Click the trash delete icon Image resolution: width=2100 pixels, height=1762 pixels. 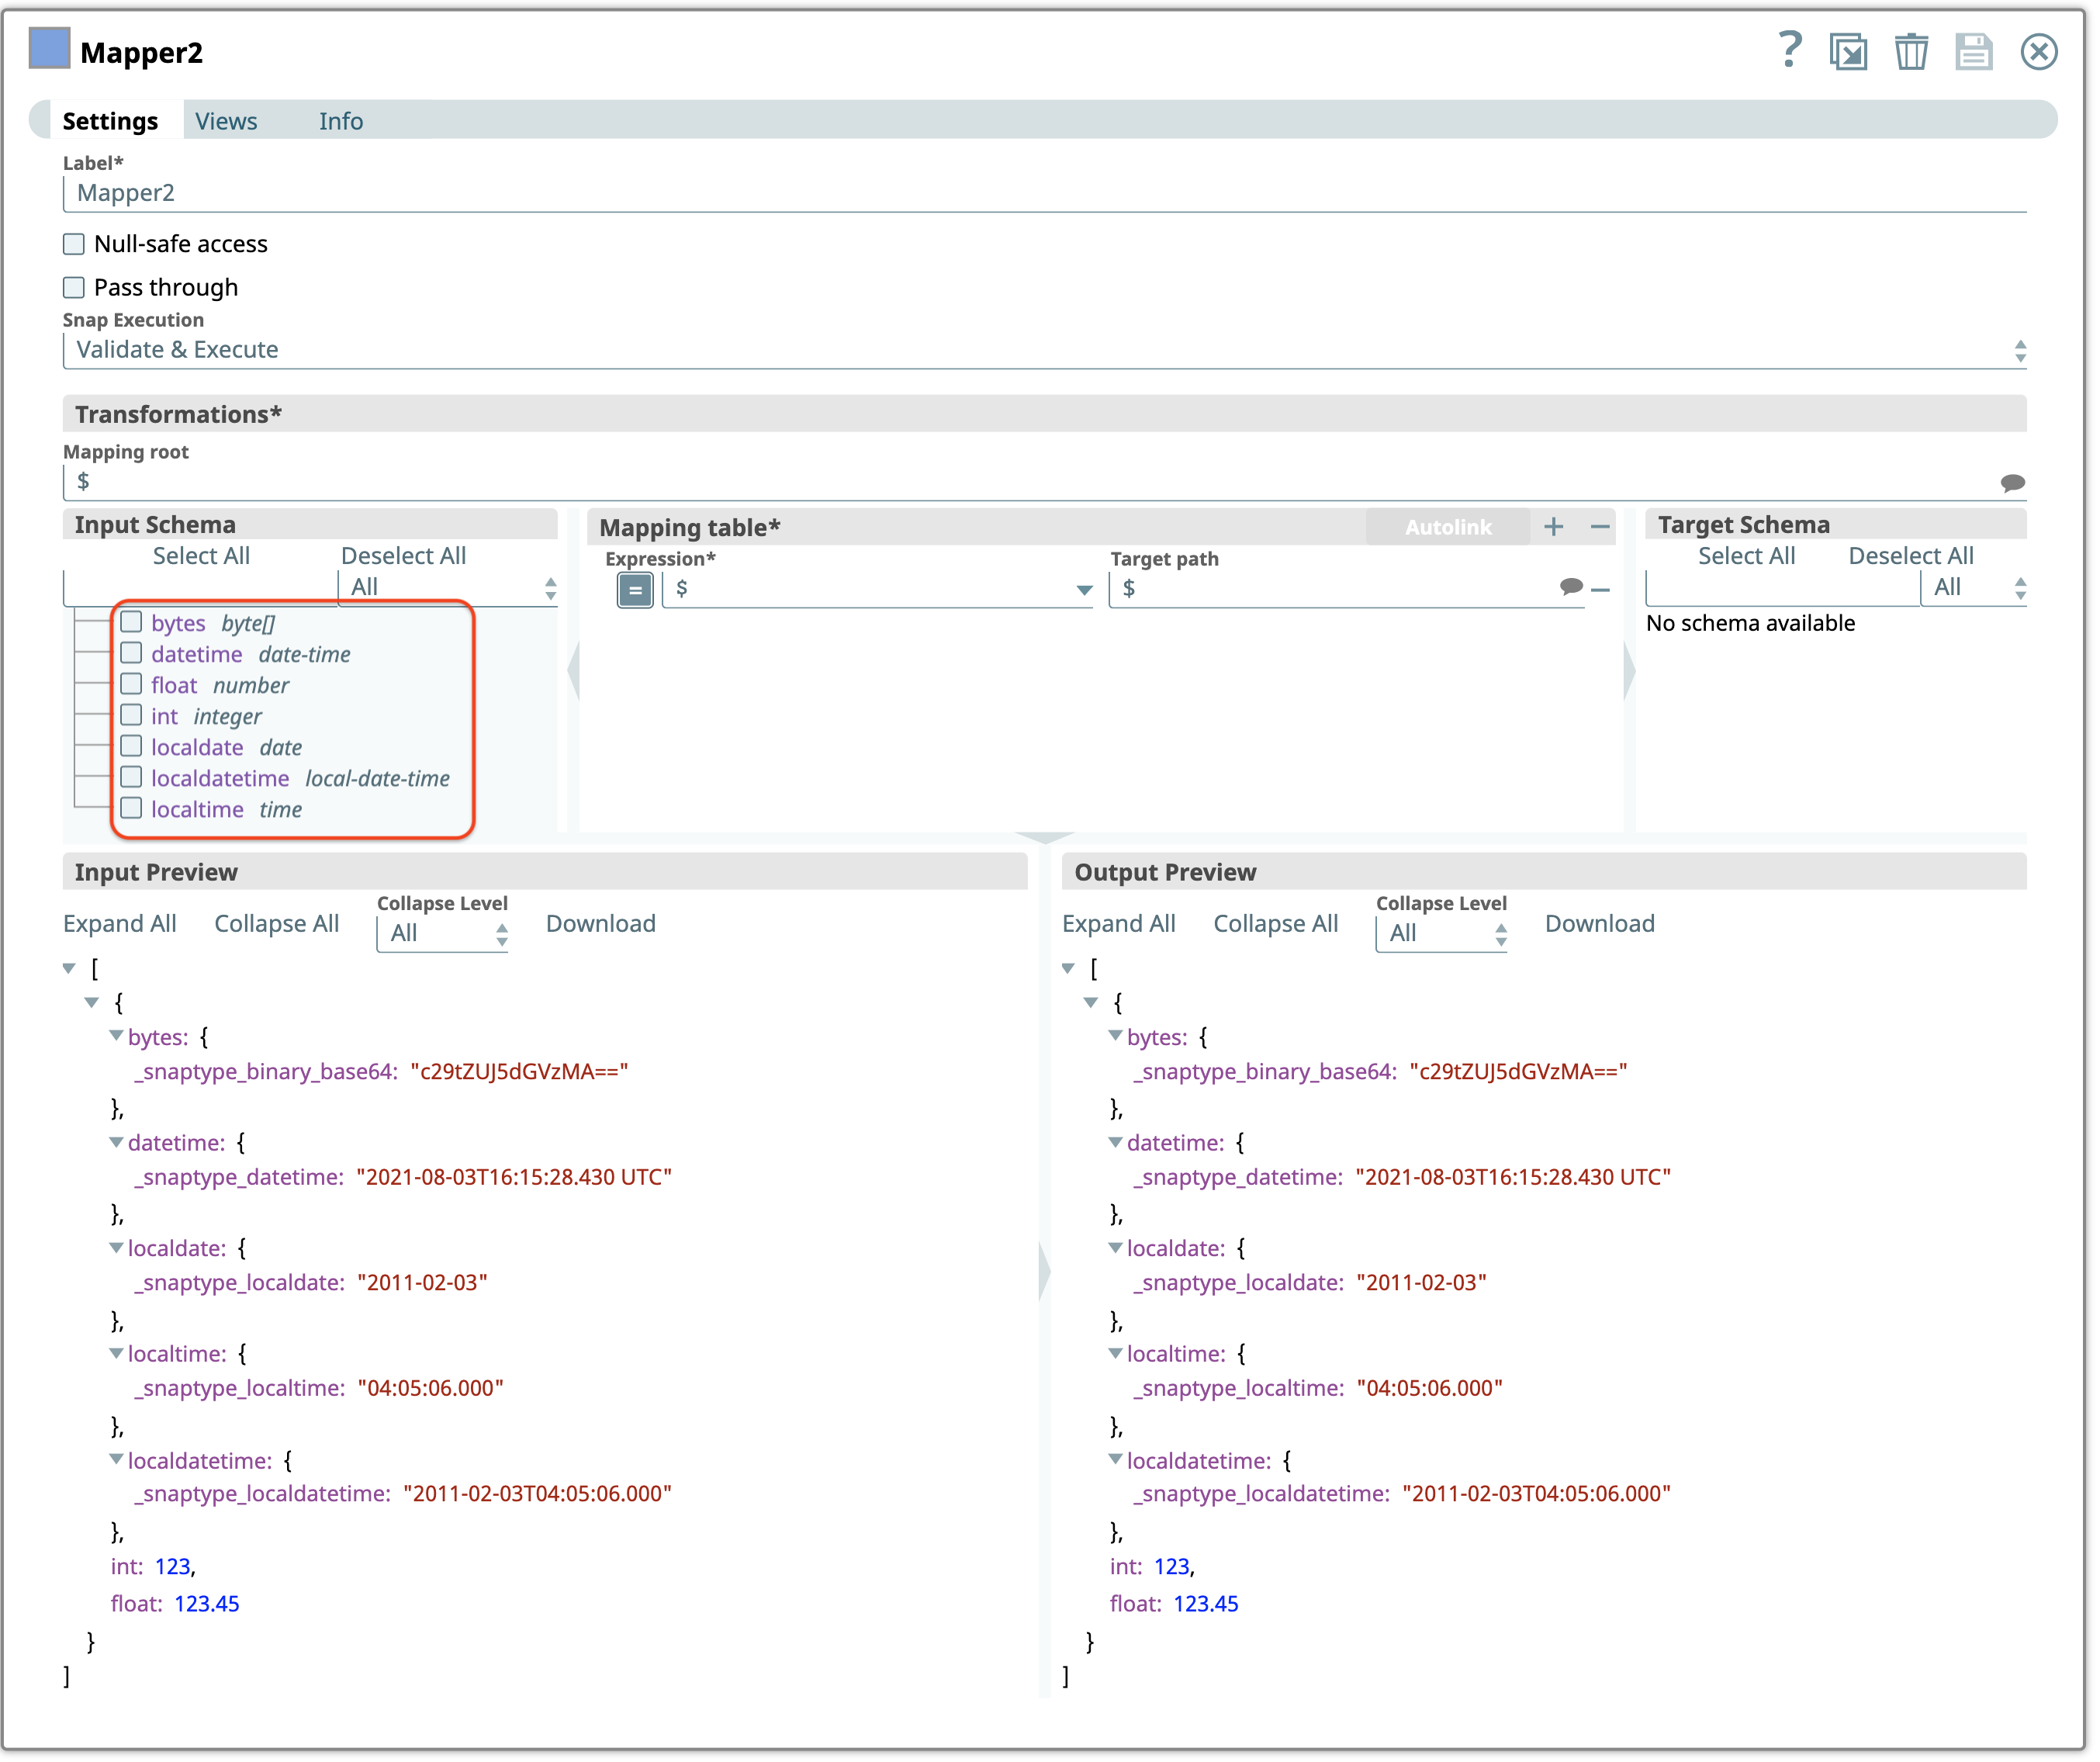(1911, 52)
